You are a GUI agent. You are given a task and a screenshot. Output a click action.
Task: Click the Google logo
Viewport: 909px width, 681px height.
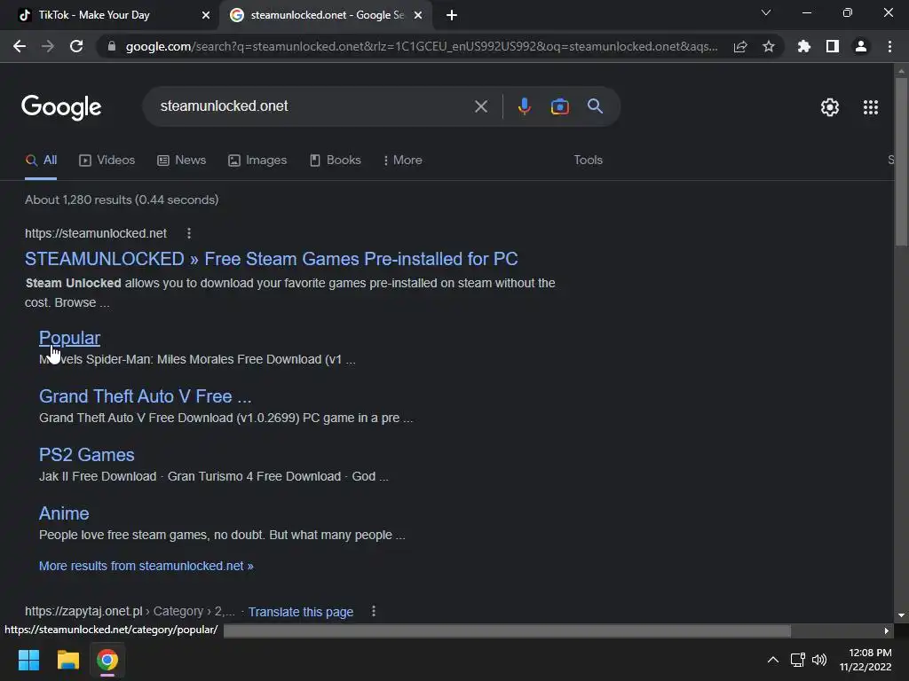pos(61,107)
